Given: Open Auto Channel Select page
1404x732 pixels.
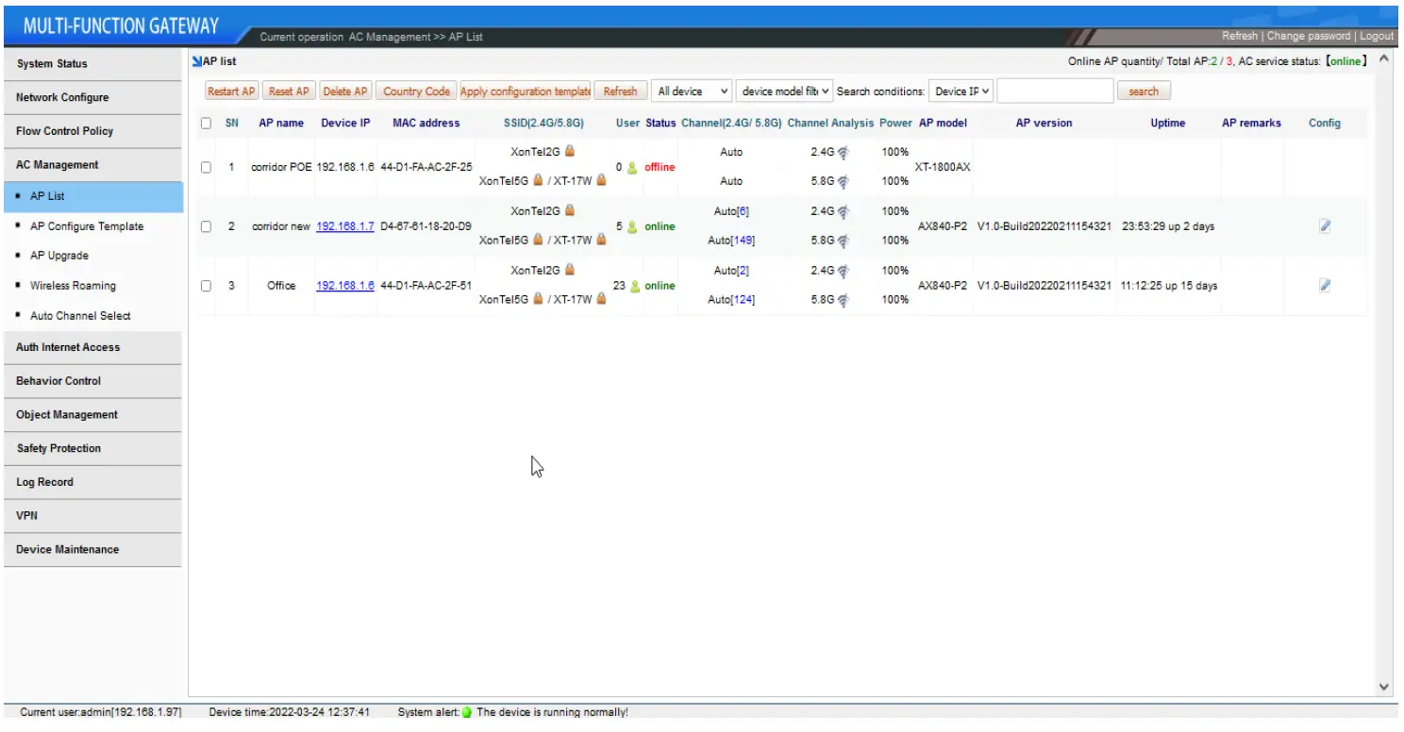Looking at the screenshot, I should tap(80, 316).
